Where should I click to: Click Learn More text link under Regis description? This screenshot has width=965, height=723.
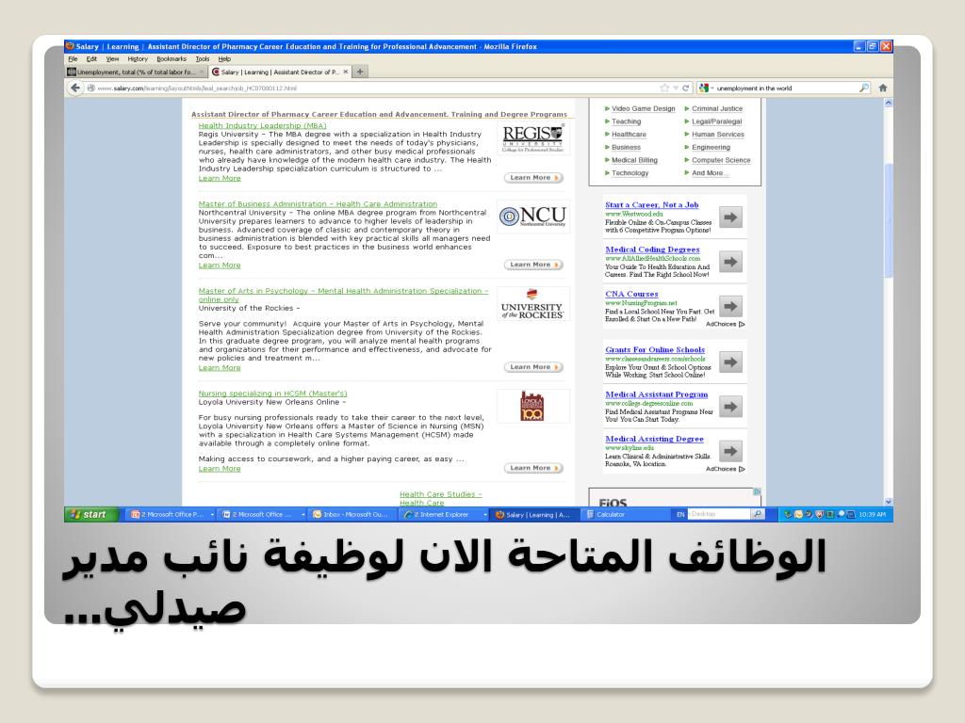[219, 178]
